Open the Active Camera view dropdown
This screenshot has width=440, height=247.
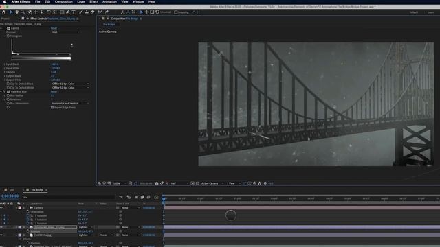pyautogui.click(x=212, y=183)
